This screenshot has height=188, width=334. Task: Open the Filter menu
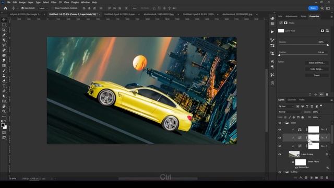coord(54,2)
